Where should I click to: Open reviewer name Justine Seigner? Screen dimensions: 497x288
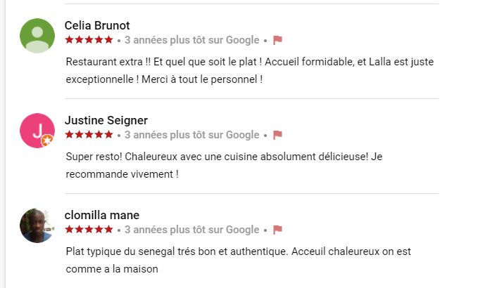(106, 120)
